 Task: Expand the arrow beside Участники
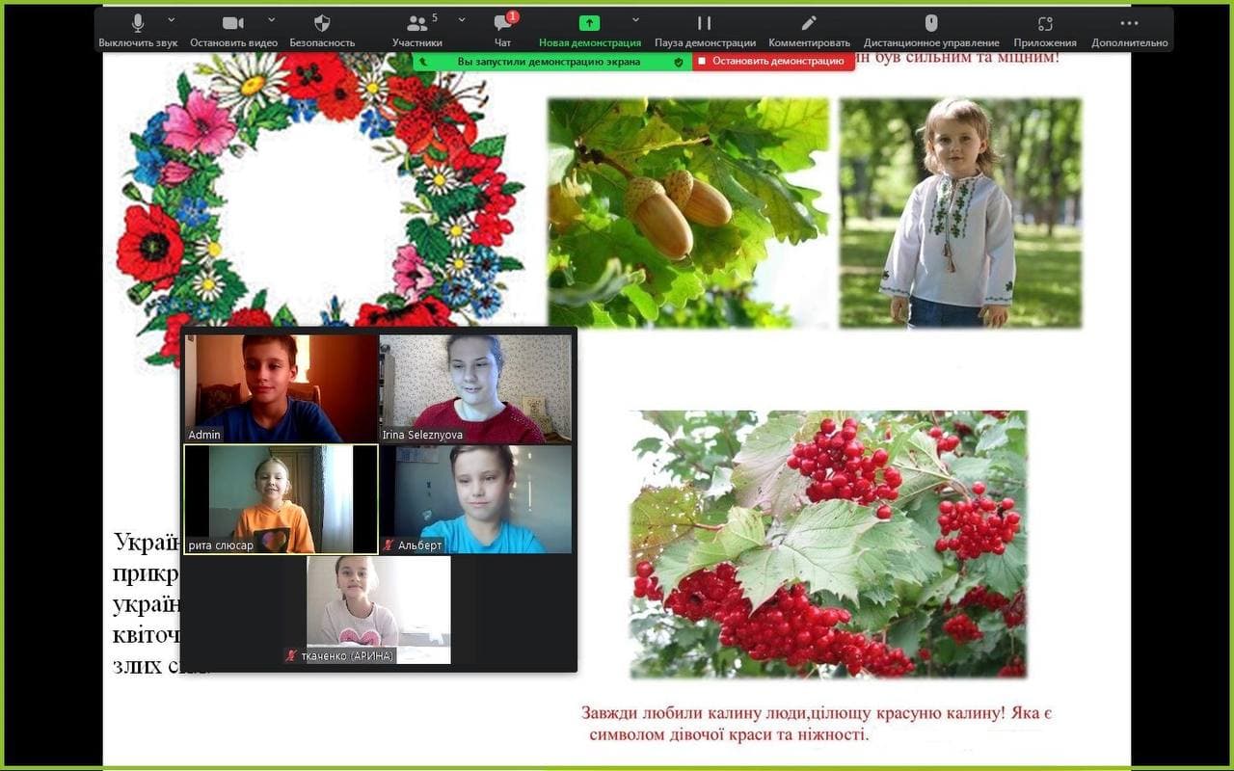click(x=462, y=19)
